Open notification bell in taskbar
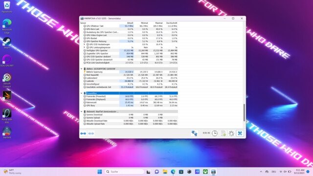 pos(308,172)
